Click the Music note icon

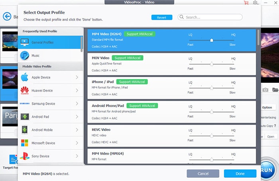point(25,56)
